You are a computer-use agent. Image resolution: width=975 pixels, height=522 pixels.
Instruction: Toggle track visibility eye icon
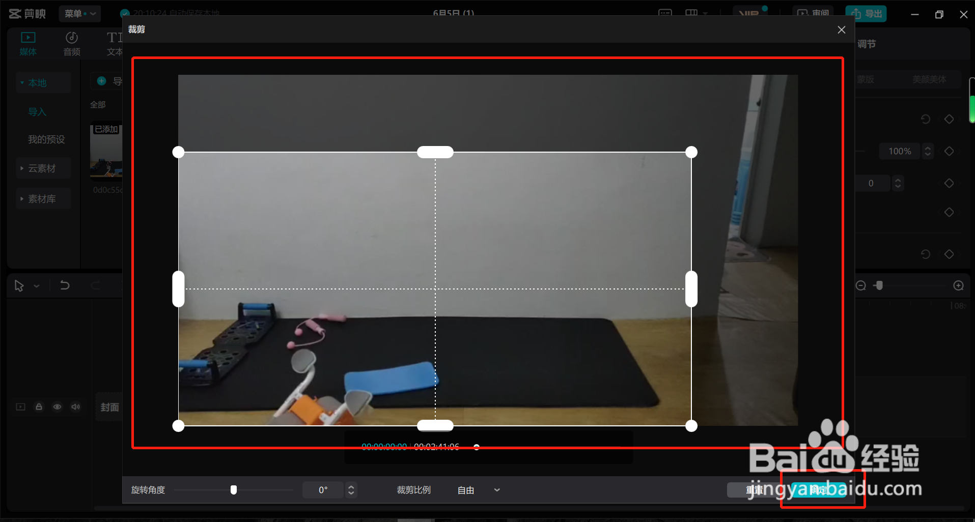(57, 407)
